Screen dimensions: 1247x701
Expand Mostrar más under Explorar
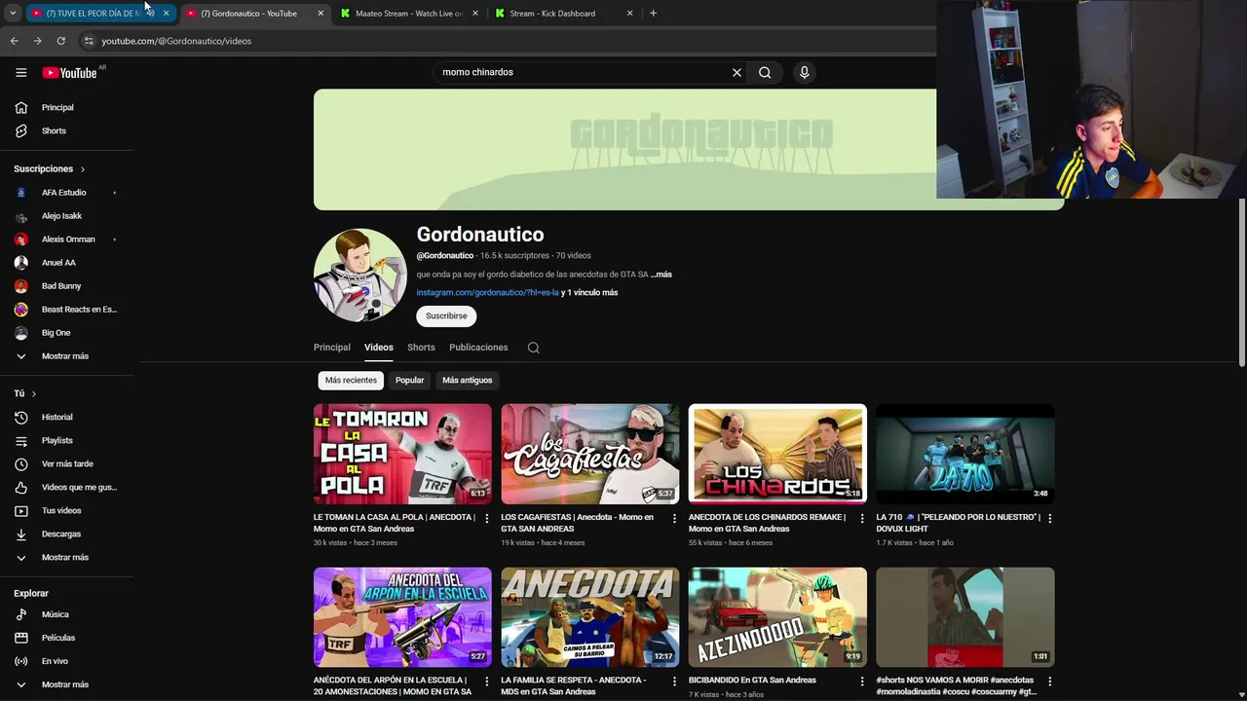(x=67, y=684)
